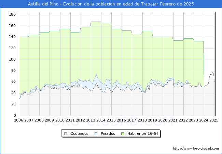Click the 0 y-axis value
The image size is (222, 154).
coord(15,115)
